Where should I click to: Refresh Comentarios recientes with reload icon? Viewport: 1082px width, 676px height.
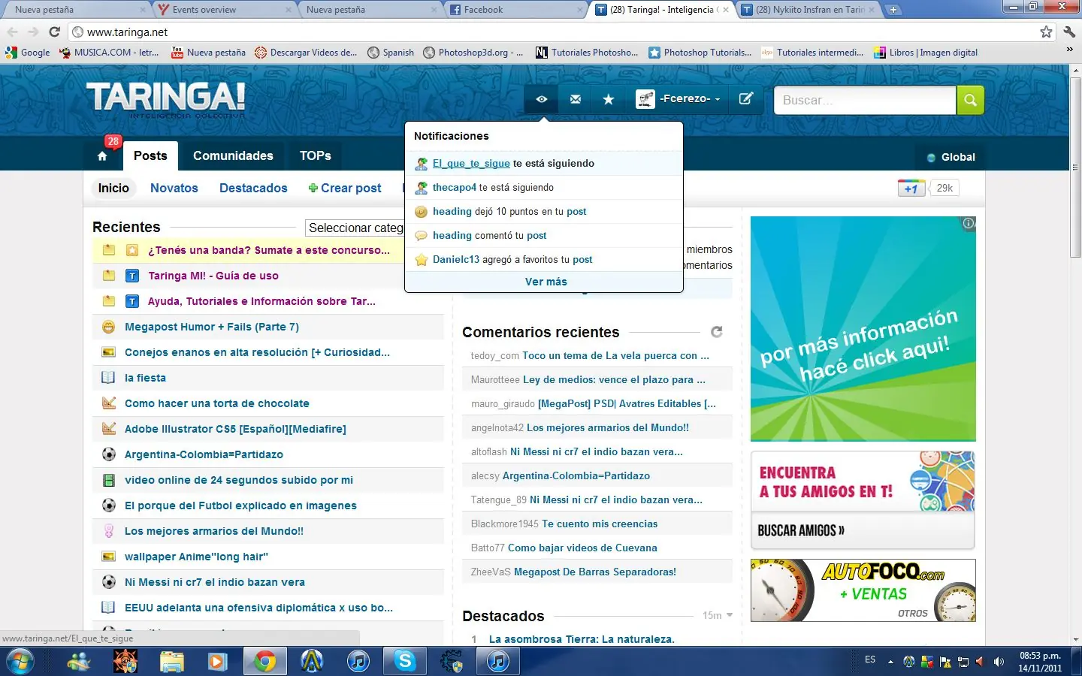point(717,332)
